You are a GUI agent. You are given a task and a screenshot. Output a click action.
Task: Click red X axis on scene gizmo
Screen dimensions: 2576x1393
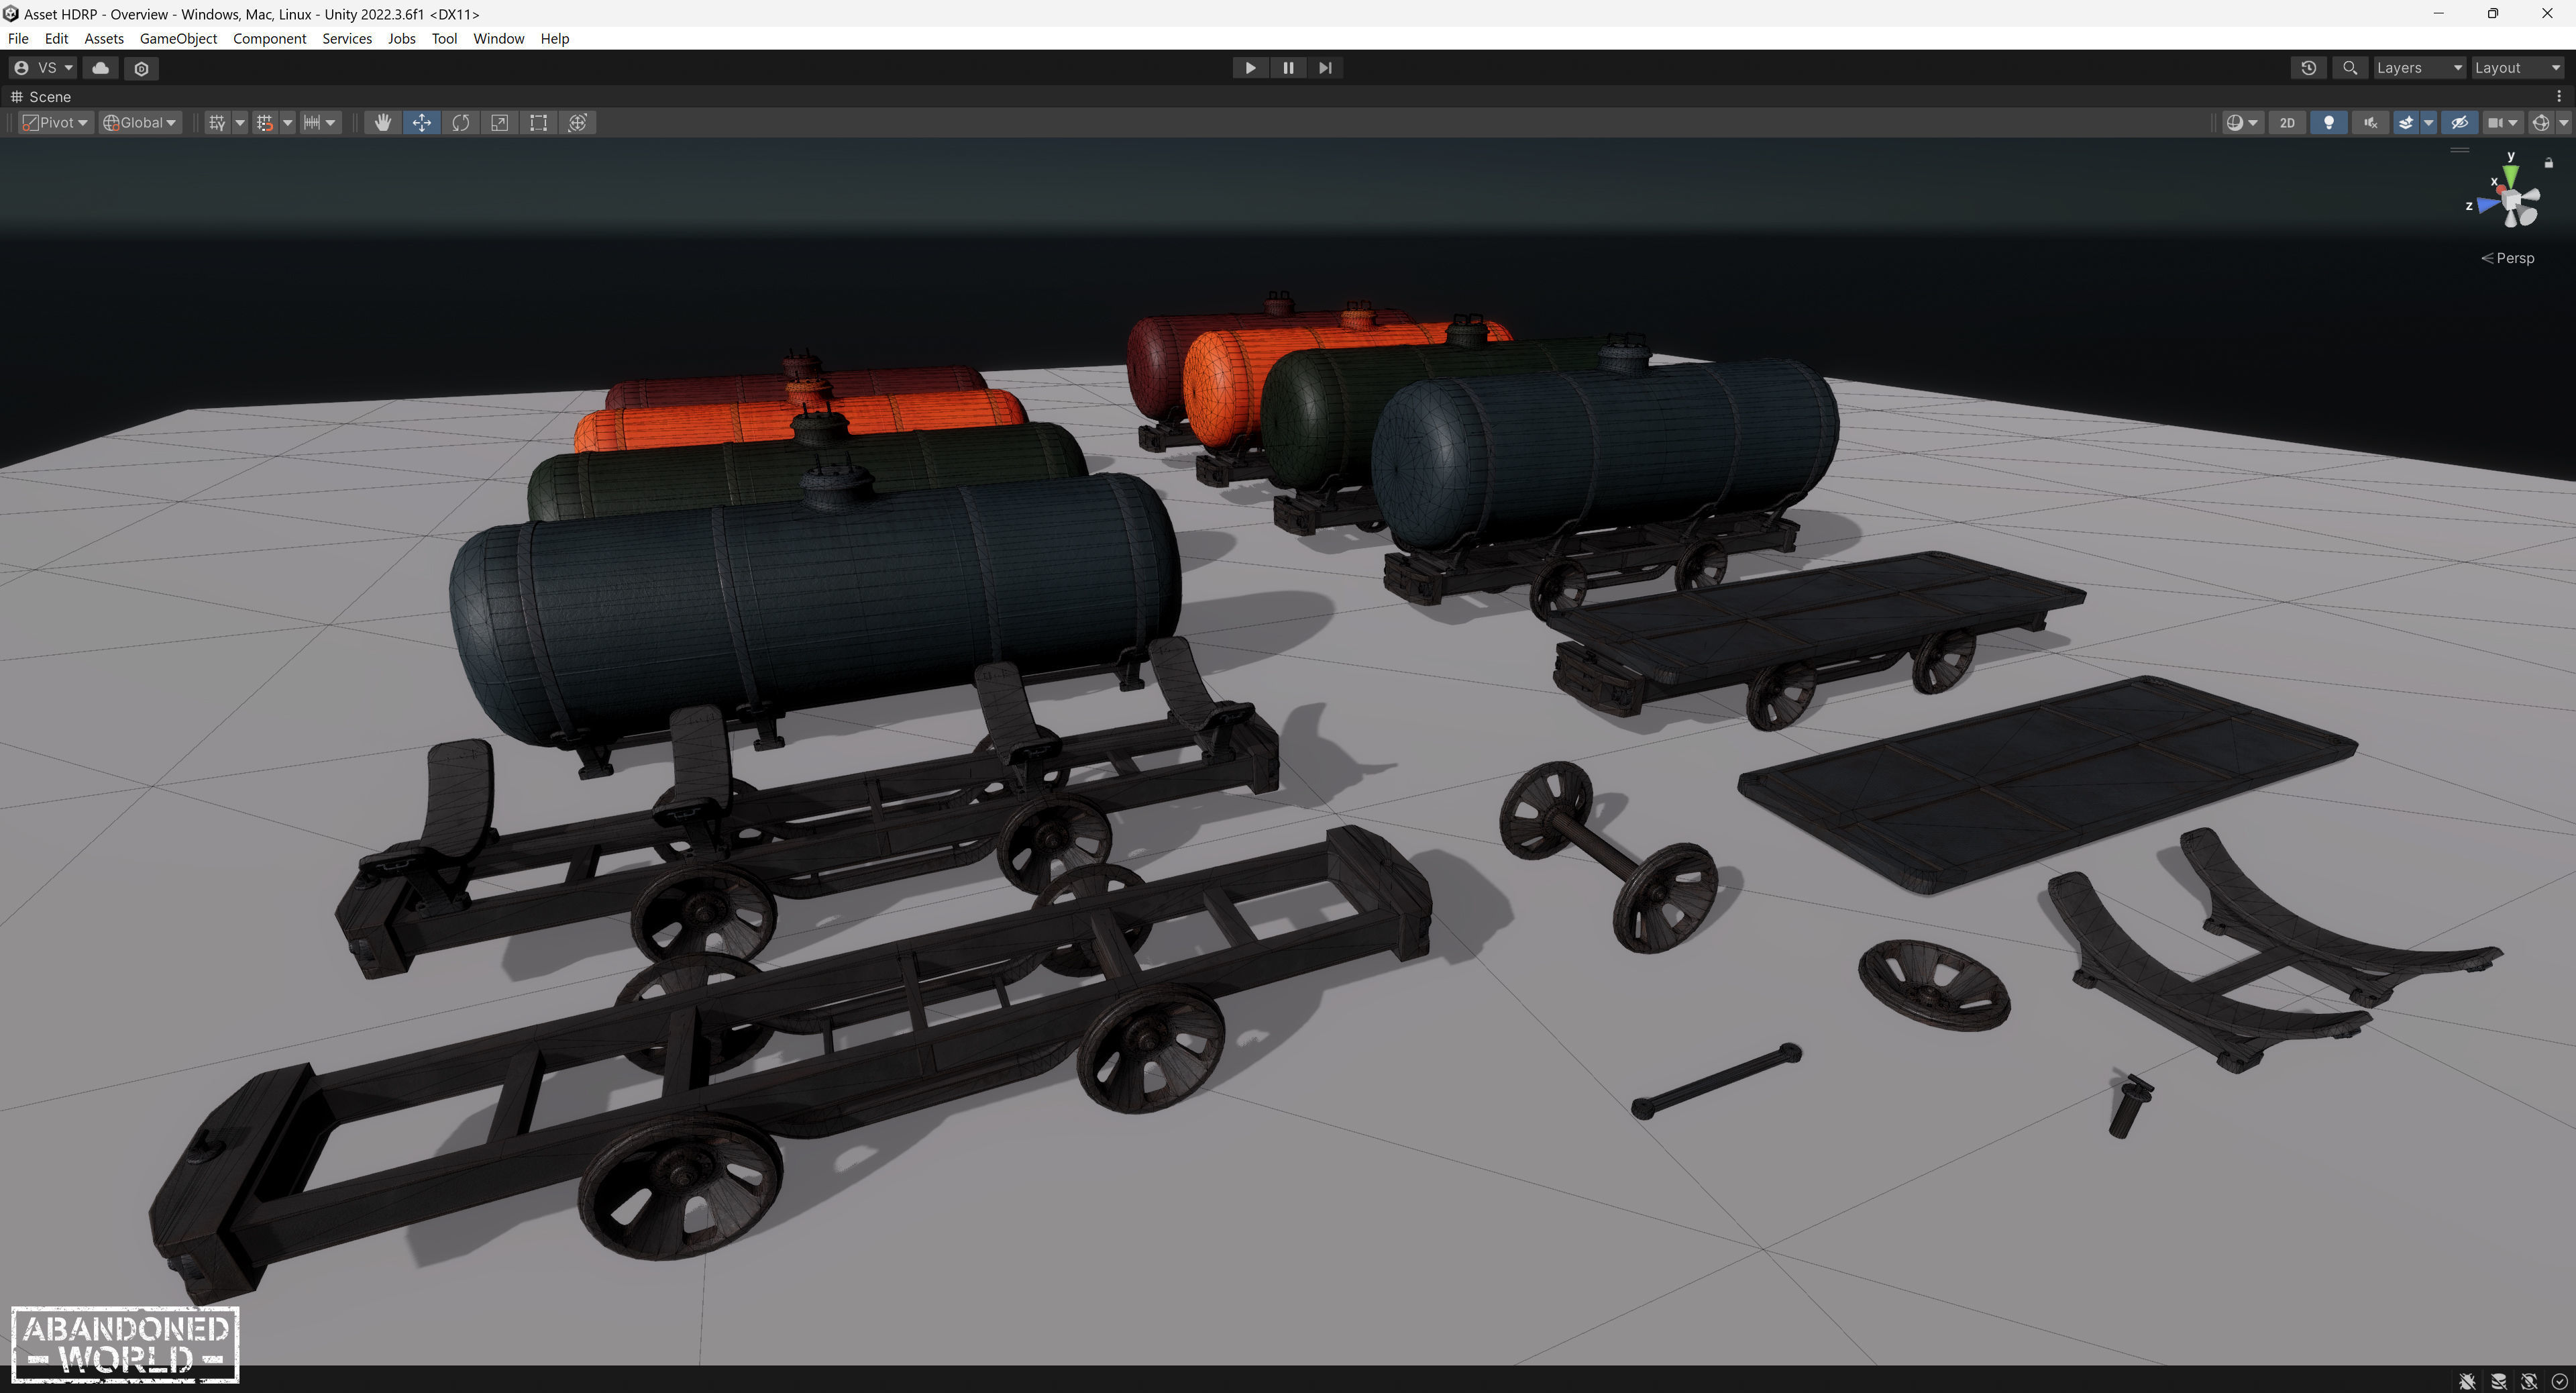coord(2500,188)
